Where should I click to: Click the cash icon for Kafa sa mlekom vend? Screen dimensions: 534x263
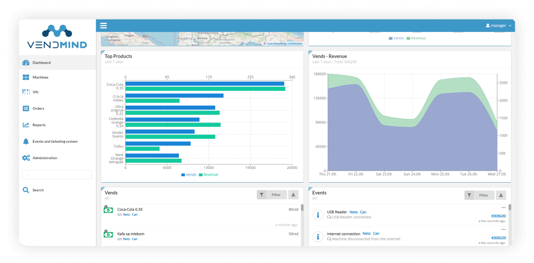pyautogui.click(x=108, y=234)
